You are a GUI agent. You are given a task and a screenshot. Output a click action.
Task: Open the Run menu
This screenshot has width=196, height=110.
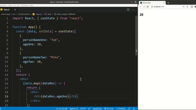tap(18, 5)
